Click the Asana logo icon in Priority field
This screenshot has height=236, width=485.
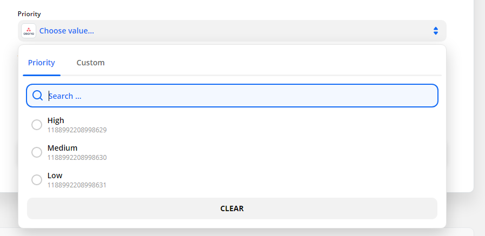(29, 31)
